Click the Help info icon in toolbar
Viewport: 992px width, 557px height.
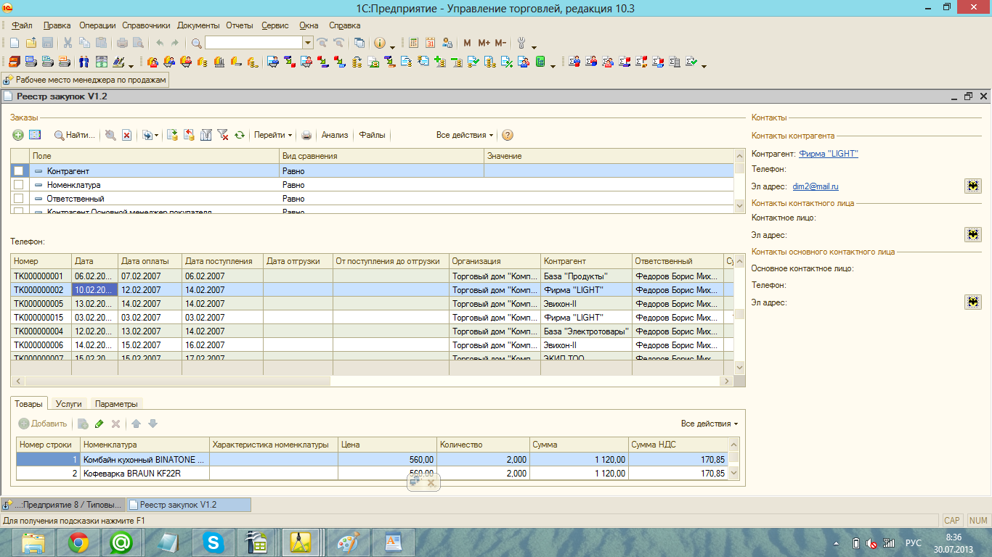379,43
